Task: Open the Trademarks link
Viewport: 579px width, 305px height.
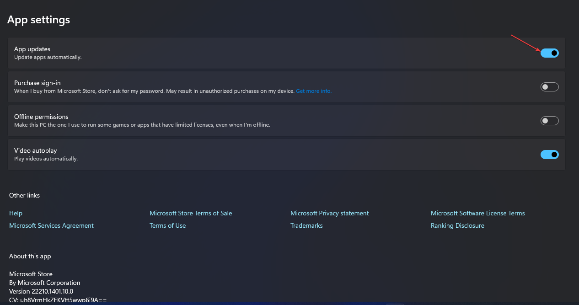Action: (306, 225)
